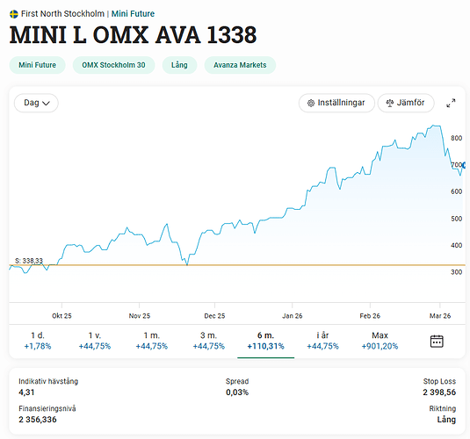Screen dimensions: 470x439
Task: Expand chart to fullscreen
Action: [451, 103]
